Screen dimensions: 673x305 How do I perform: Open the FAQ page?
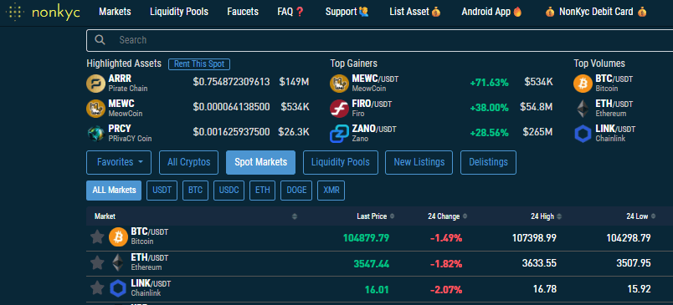coord(290,12)
